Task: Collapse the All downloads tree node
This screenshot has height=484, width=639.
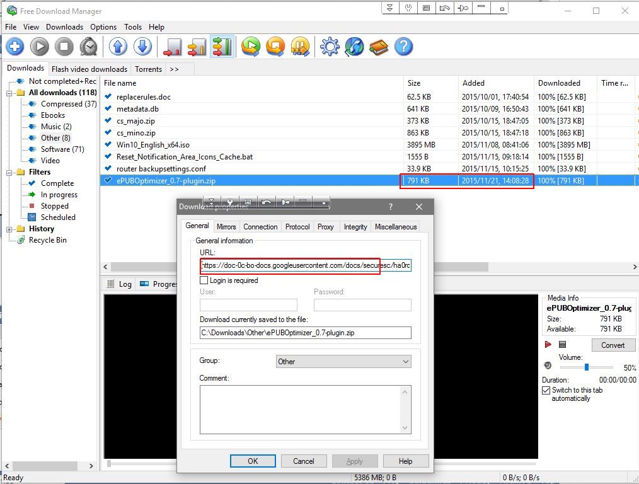Action: coord(9,93)
